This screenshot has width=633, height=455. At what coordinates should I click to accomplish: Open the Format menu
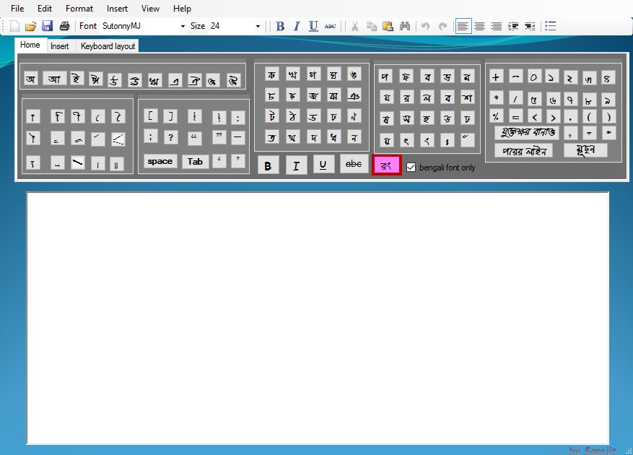point(79,9)
